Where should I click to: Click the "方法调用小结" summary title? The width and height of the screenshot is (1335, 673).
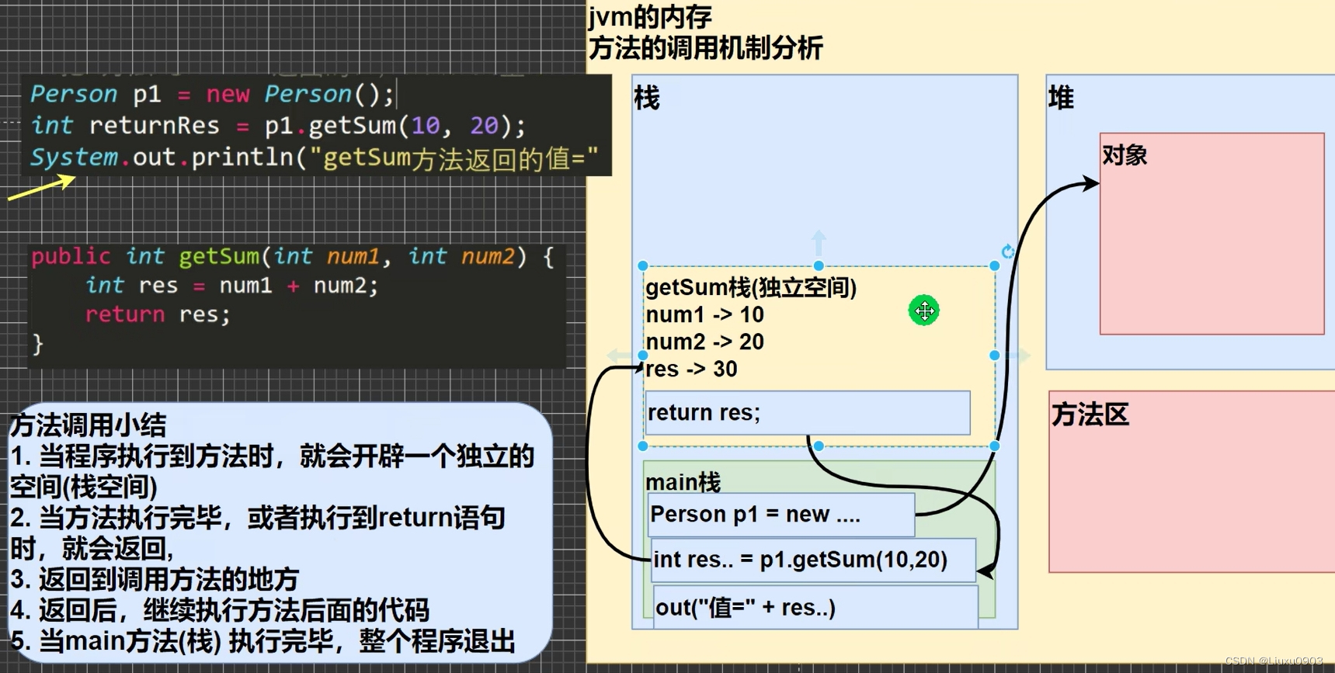coord(89,425)
